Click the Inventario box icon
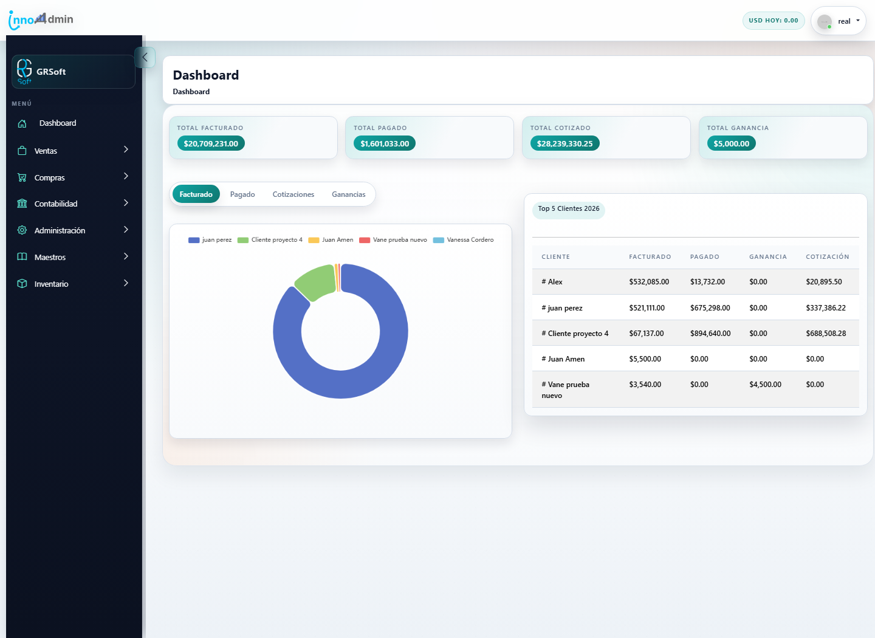 (22, 284)
